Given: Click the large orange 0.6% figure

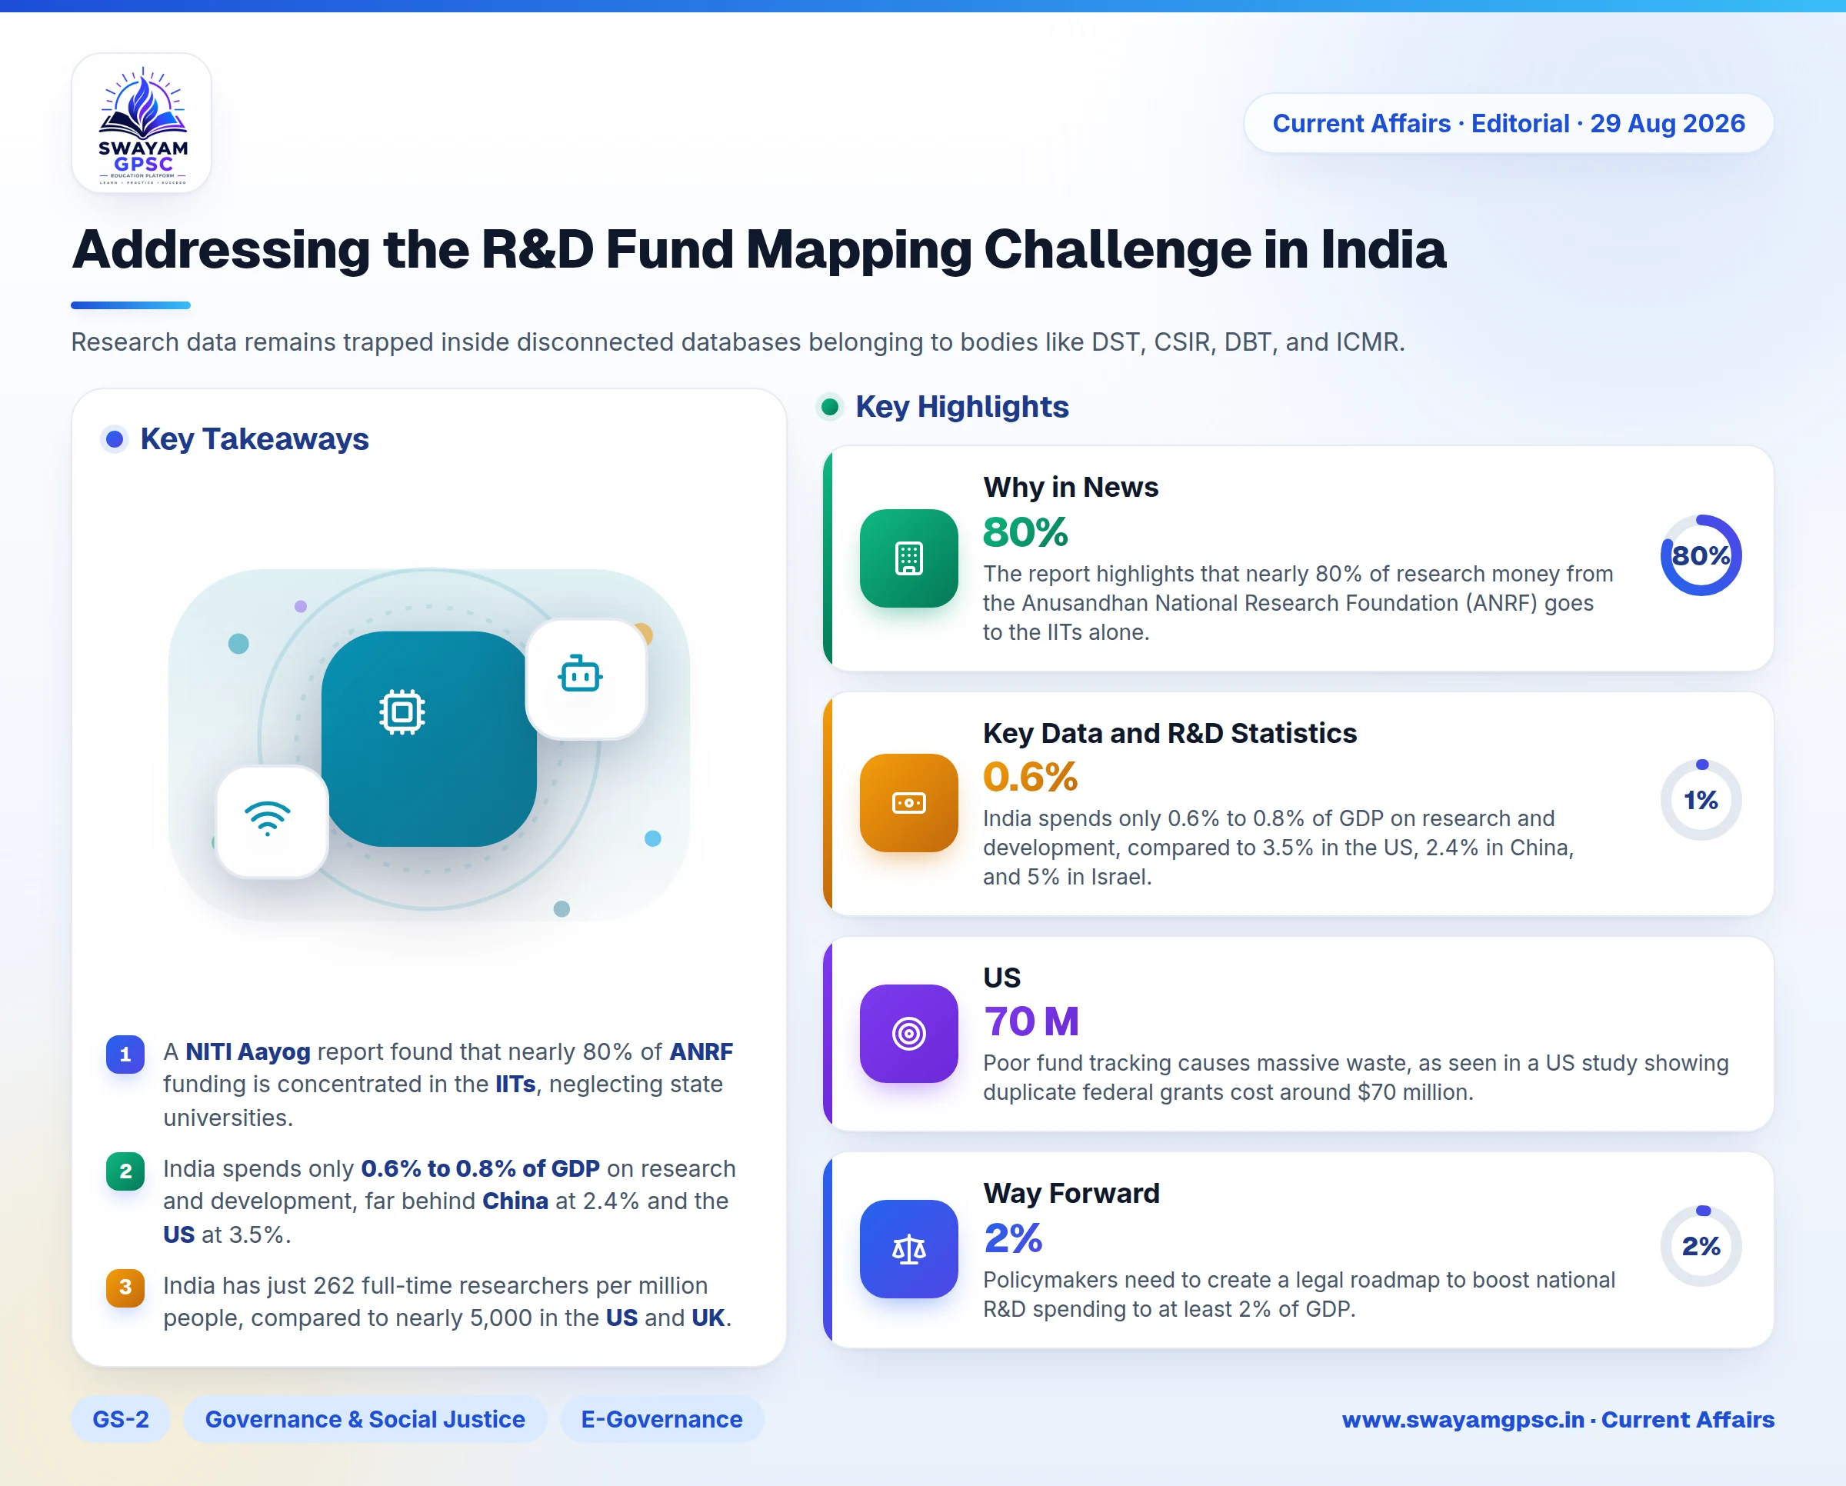Looking at the screenshot, I should pos(1030,778).
